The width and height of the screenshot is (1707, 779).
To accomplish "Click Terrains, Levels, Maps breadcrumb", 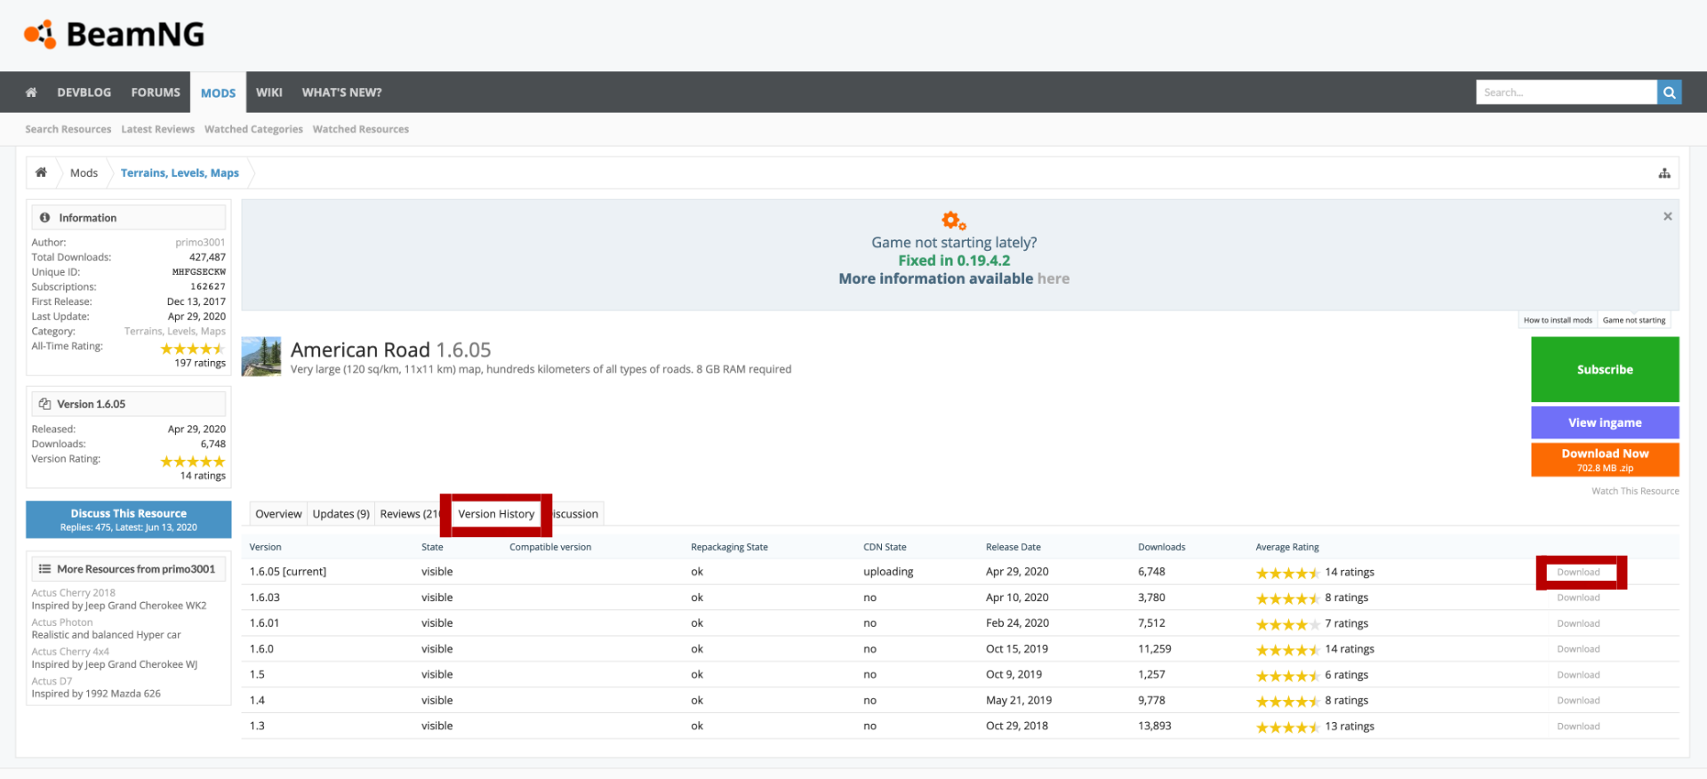I will coord(180,173).
